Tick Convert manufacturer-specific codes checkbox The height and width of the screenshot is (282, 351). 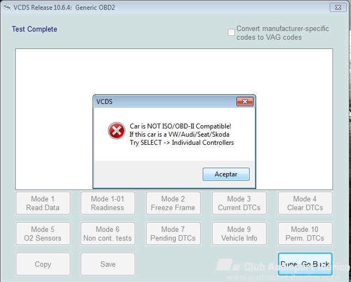click(x=231, y=33)
